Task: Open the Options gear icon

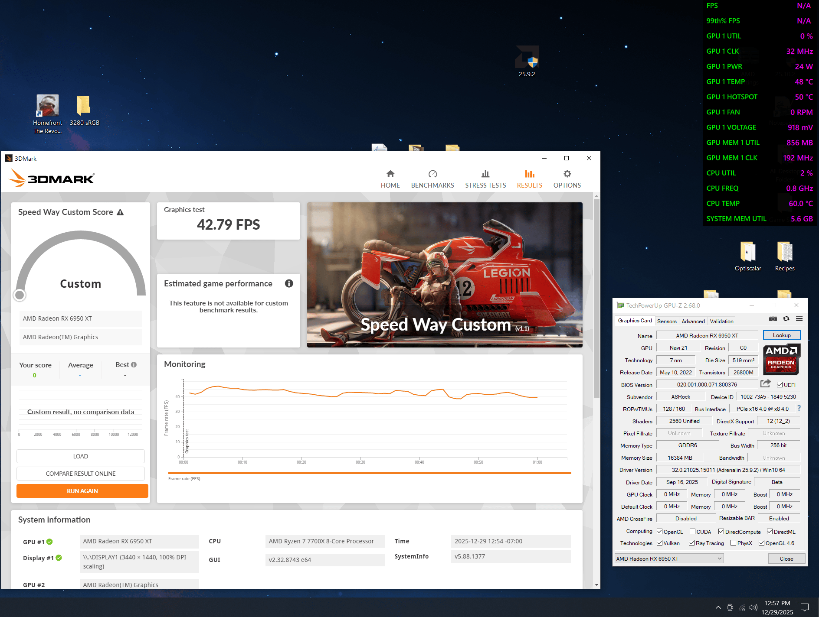Action: click(567, 174)
